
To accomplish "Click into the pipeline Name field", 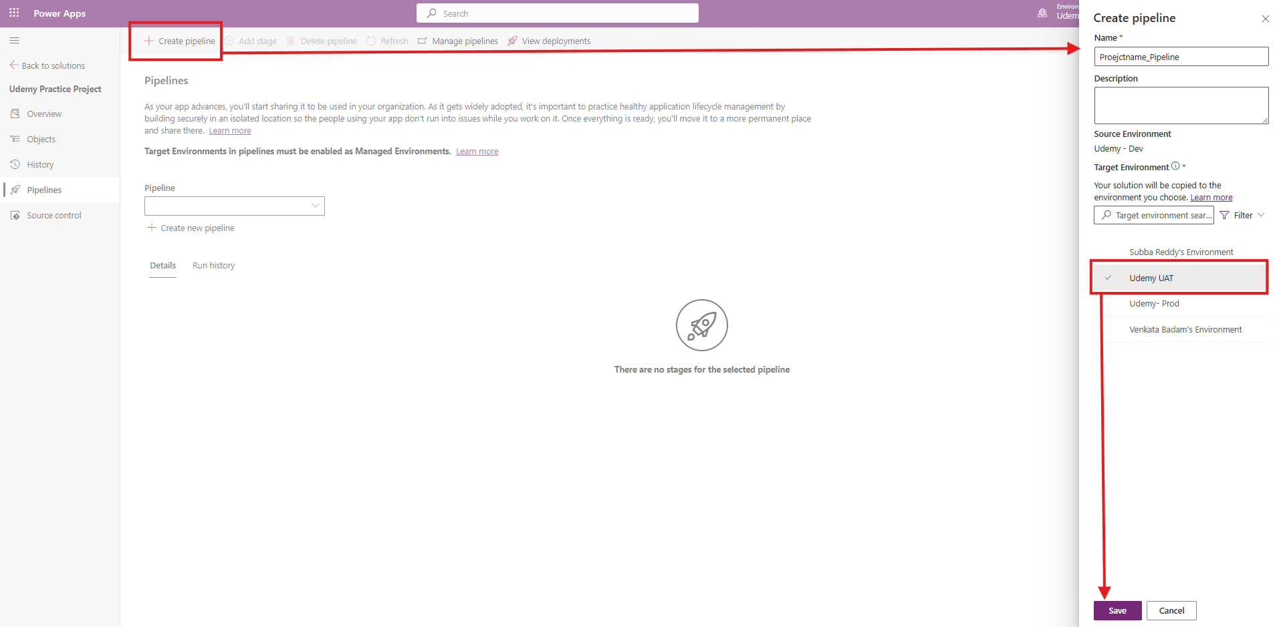I will click(x=1181, y=57).
